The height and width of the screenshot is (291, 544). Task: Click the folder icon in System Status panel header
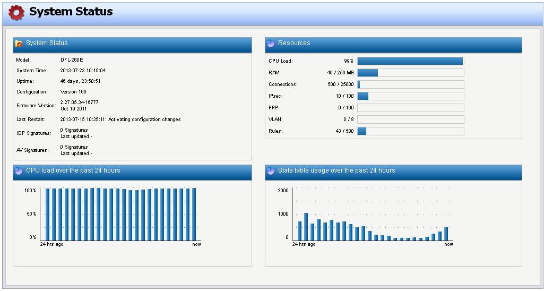pos(19,44)
